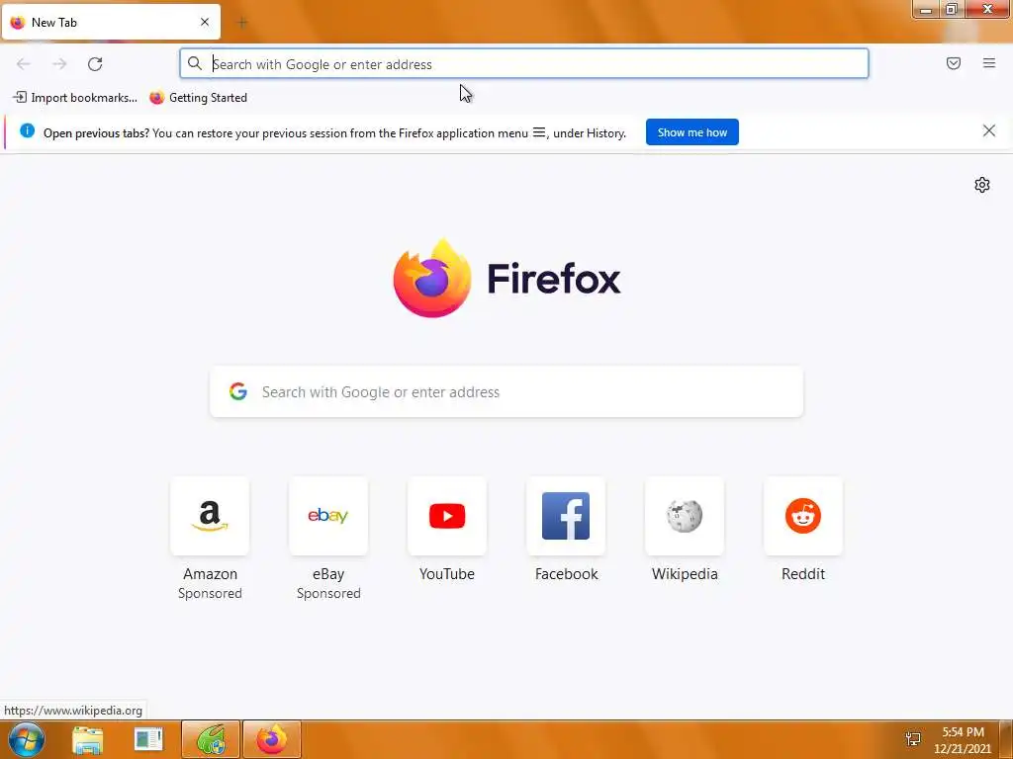Click the Reload page icon
Viewport: 1013px width, 759px height.
95,64
